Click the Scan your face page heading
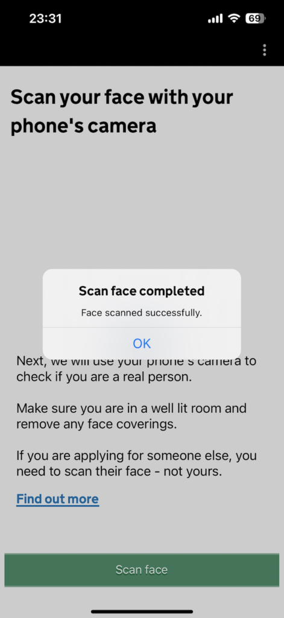This screenshot has height=618, width=284. (122, 112)
